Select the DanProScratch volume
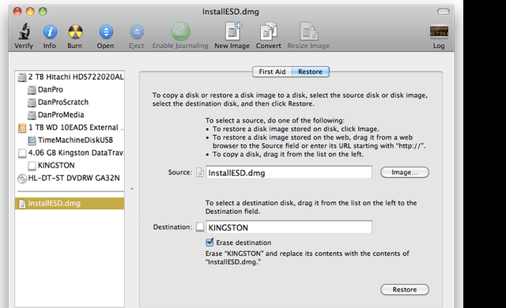This screenshot has width=506, height=308. pyautogui.click(x=58, y=103)
